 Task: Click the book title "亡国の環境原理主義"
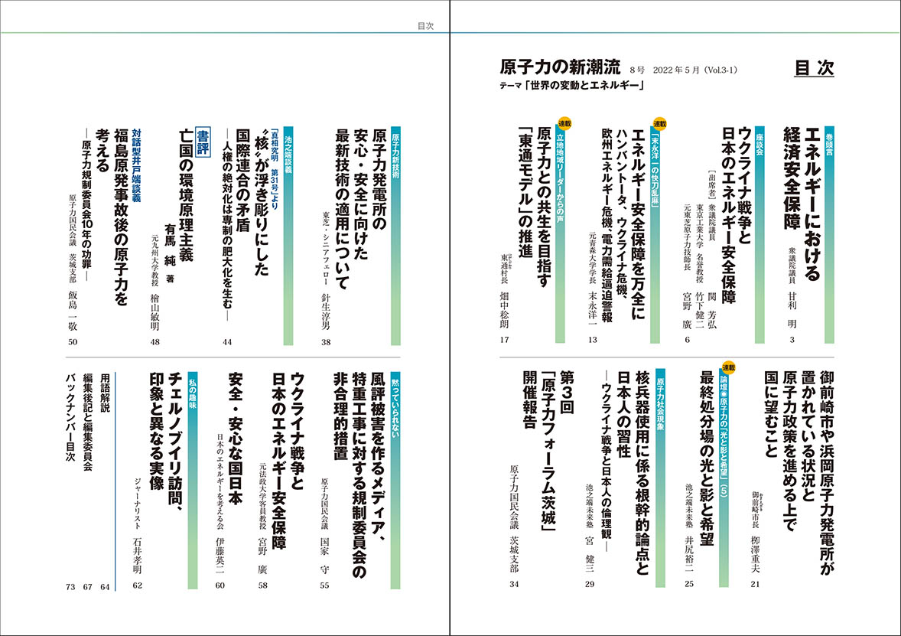click(x=185, y=194)
